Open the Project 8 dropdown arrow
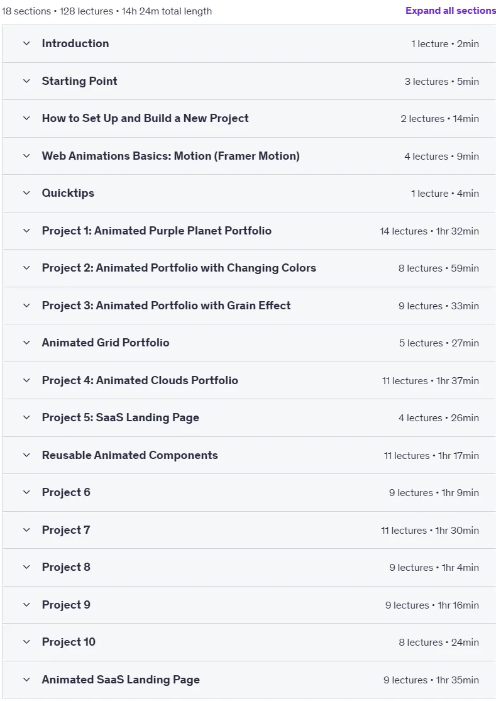The width and height of the screenshot is (496, 701). click(x=27, y=567)
